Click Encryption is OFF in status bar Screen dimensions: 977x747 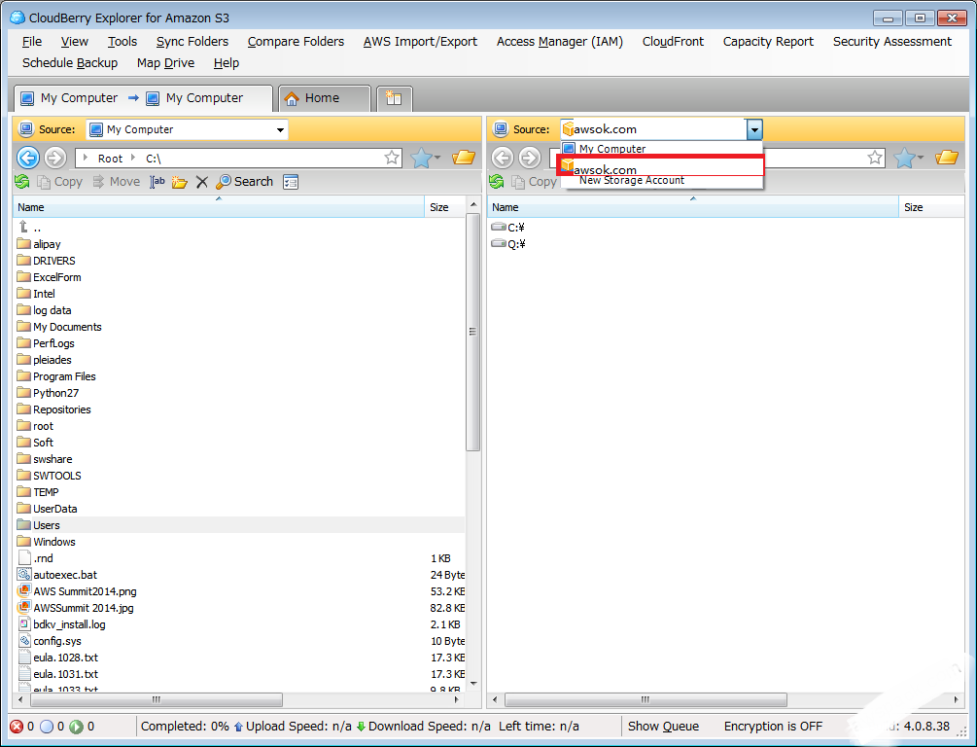pyautogui.click(x=773, y=727)
